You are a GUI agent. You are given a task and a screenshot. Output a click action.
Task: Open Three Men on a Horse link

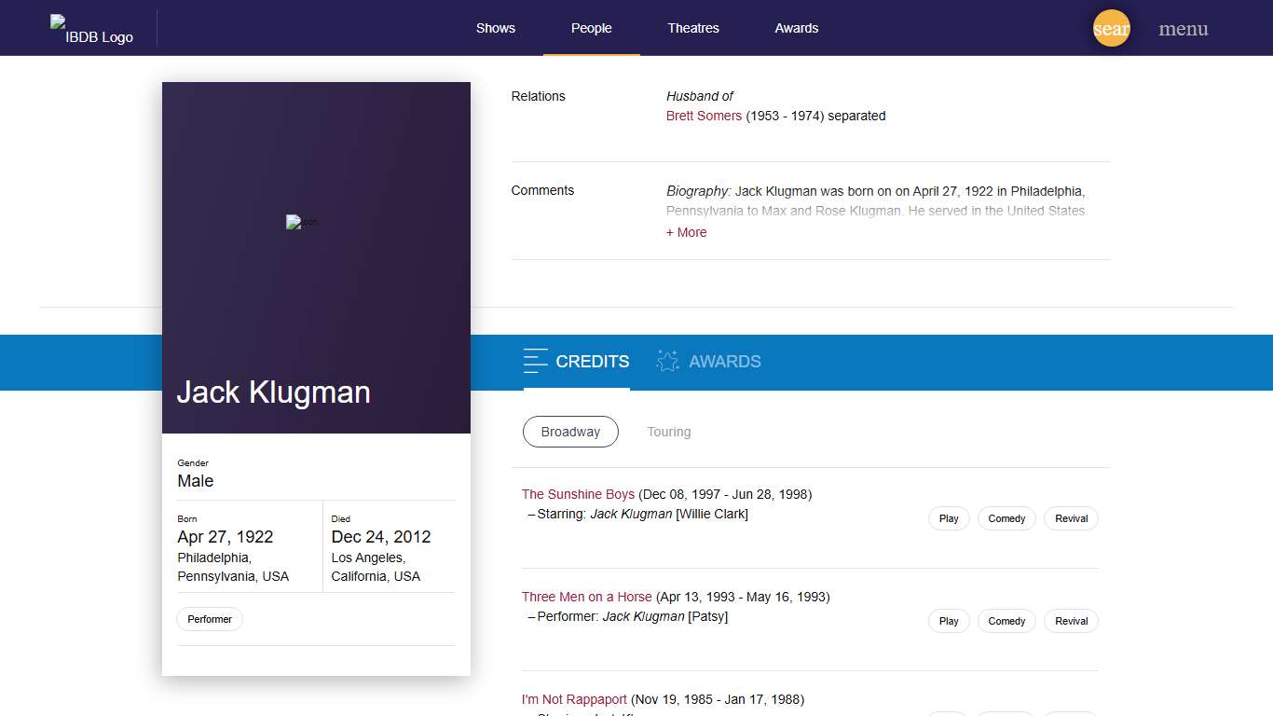586,597
